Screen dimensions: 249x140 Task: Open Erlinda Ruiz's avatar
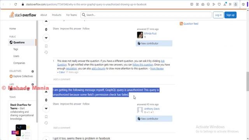pyautogui.click(x=140, y=35)
